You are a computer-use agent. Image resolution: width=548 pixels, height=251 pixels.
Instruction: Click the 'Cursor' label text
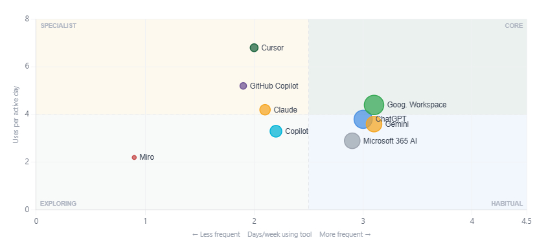273,48
